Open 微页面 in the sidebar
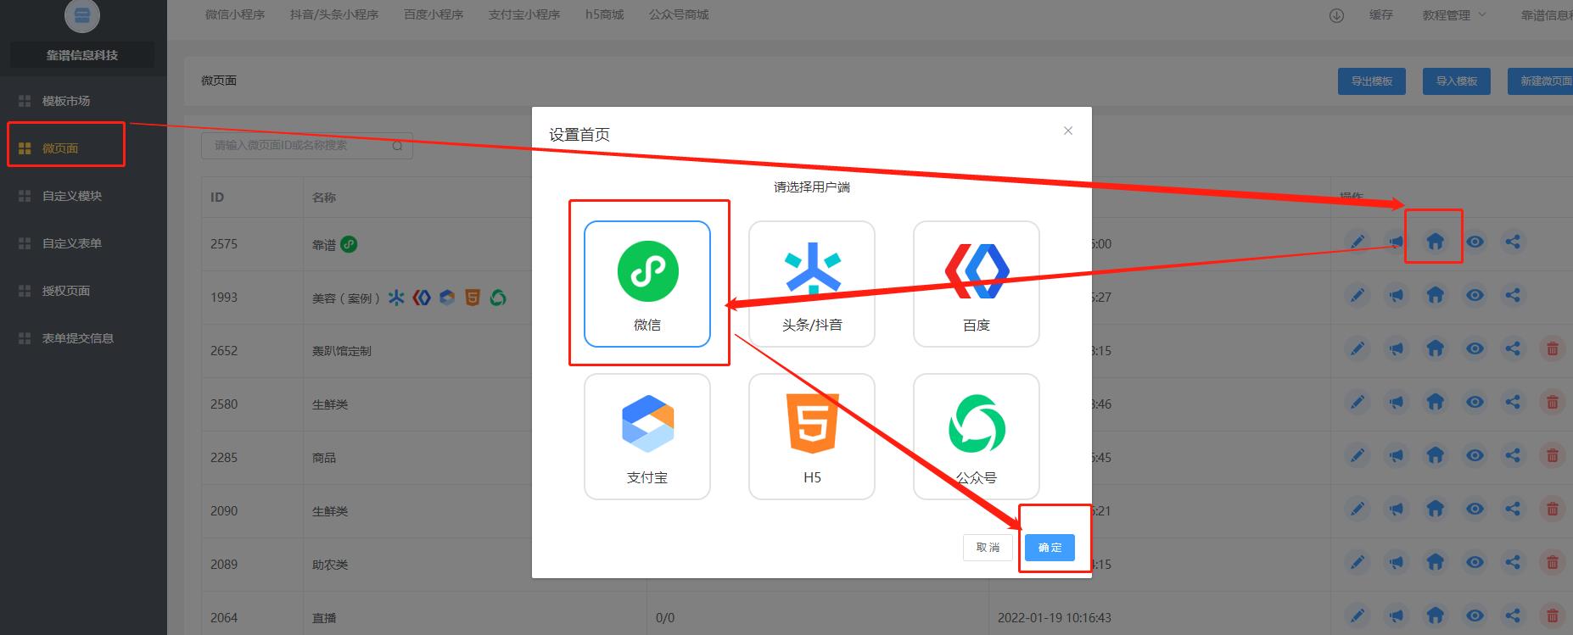Viewport: 1573px width, 635px height. coord(82,148)
